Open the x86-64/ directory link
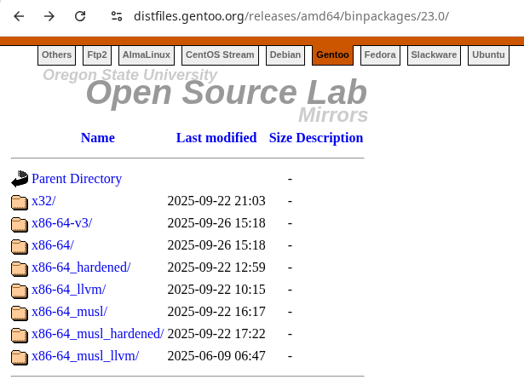Viewport: 524px width, 391px height. (53, 245)
